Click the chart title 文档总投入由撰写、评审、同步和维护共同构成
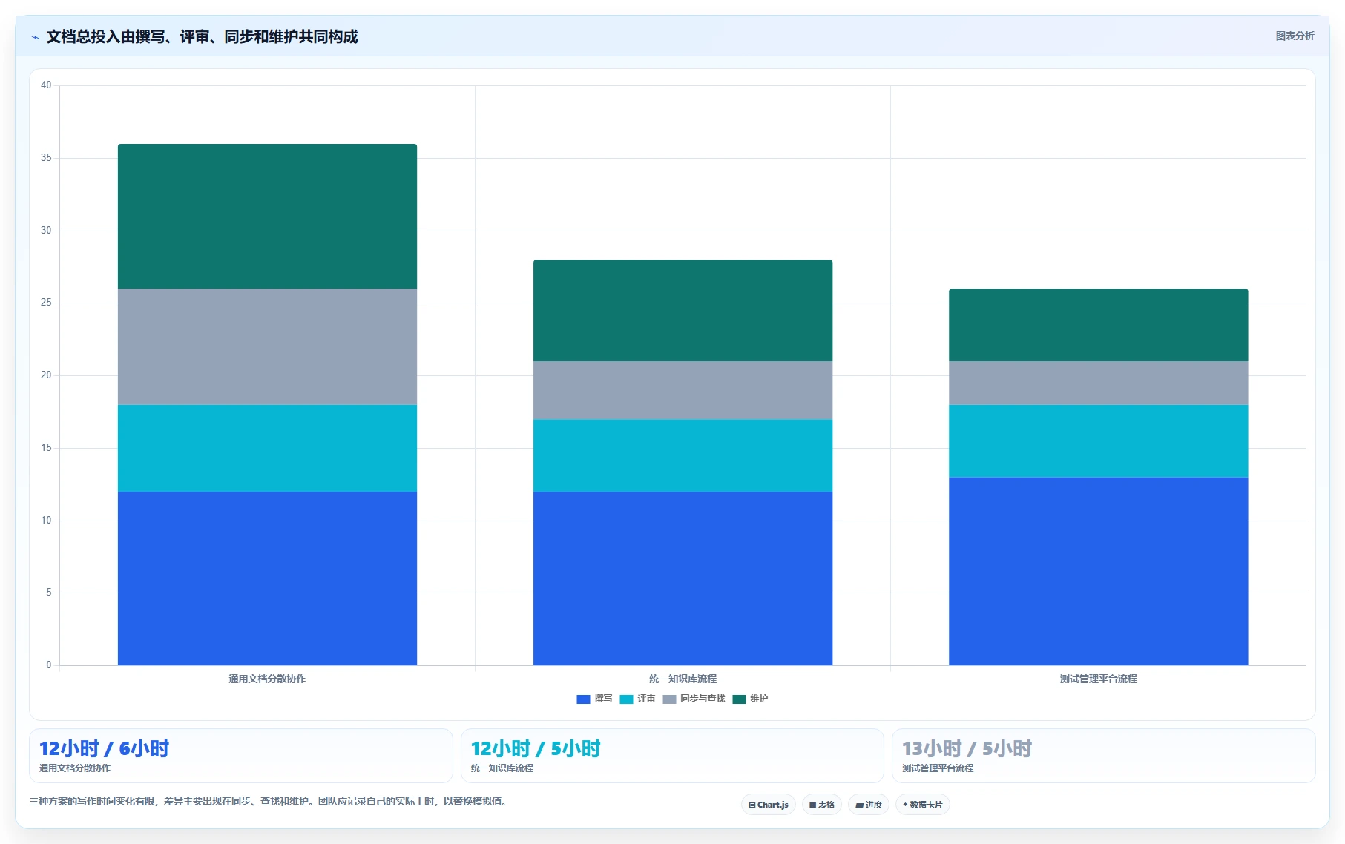1345x844 pixels. click(202, 36)
